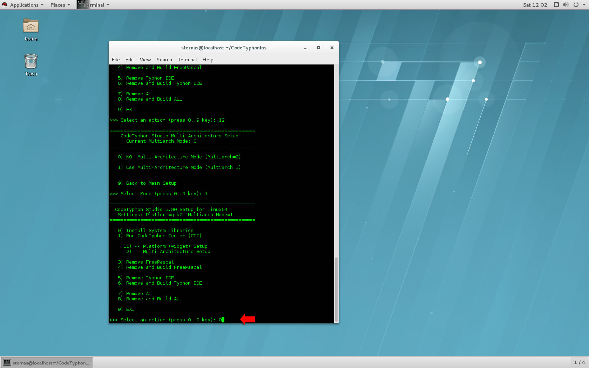This screenshot has width=589, height=368.
Task: Click the volume icon in top bar
Action: point(566,5)
